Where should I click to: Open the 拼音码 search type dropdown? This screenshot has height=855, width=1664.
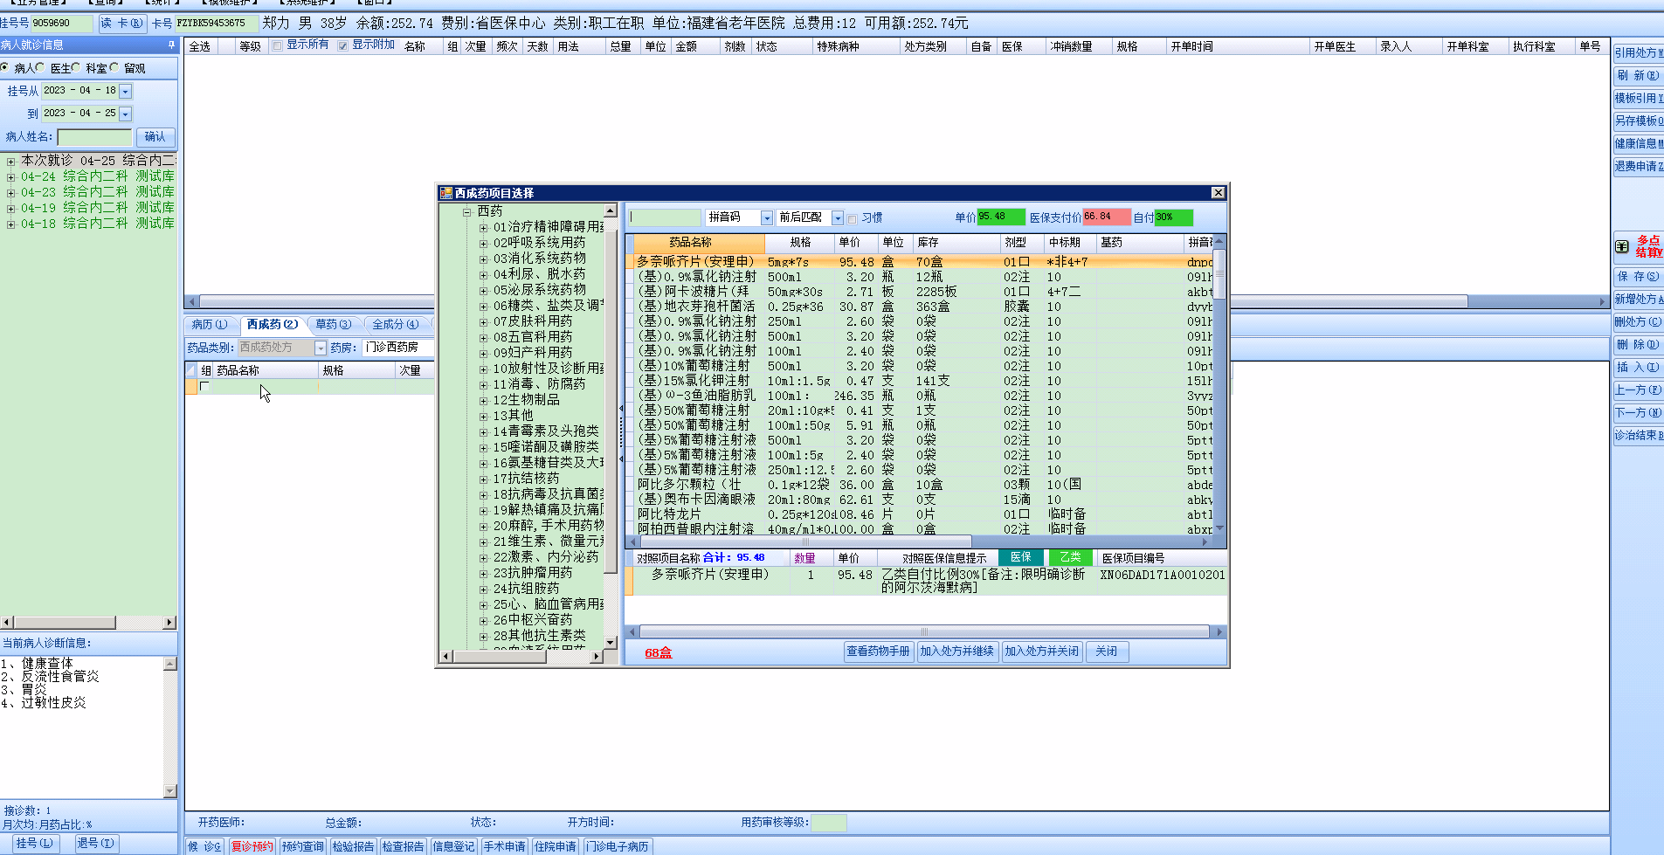click(x=767, y=217)
